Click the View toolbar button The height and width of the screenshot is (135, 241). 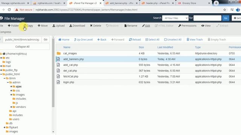206,25
